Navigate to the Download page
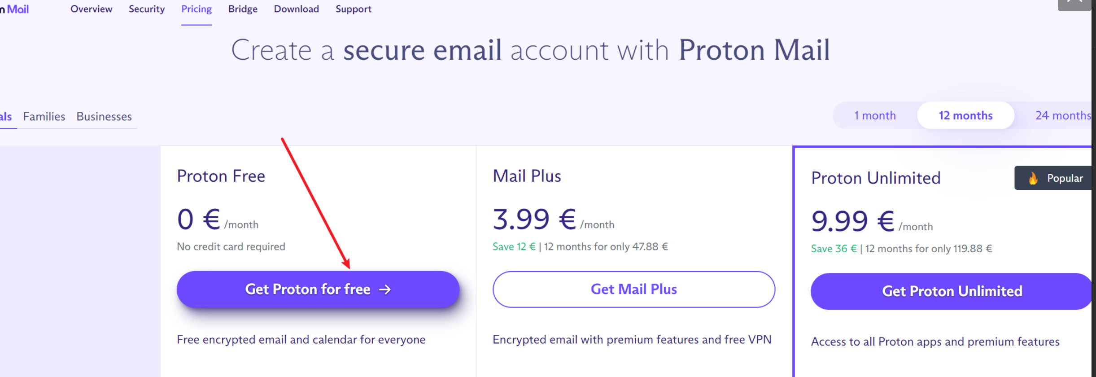This screenshot has height=377, width=1096. pos(297,9)
